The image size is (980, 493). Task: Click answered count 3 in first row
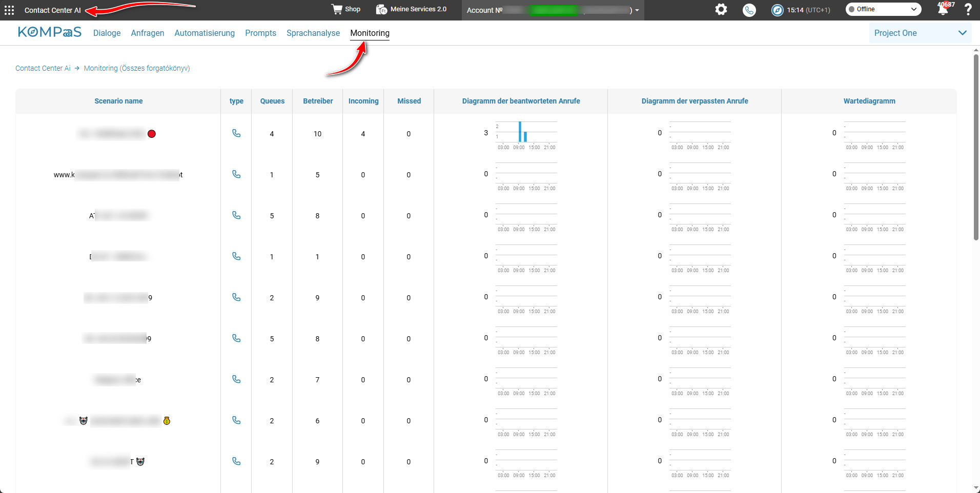[486, 133]
